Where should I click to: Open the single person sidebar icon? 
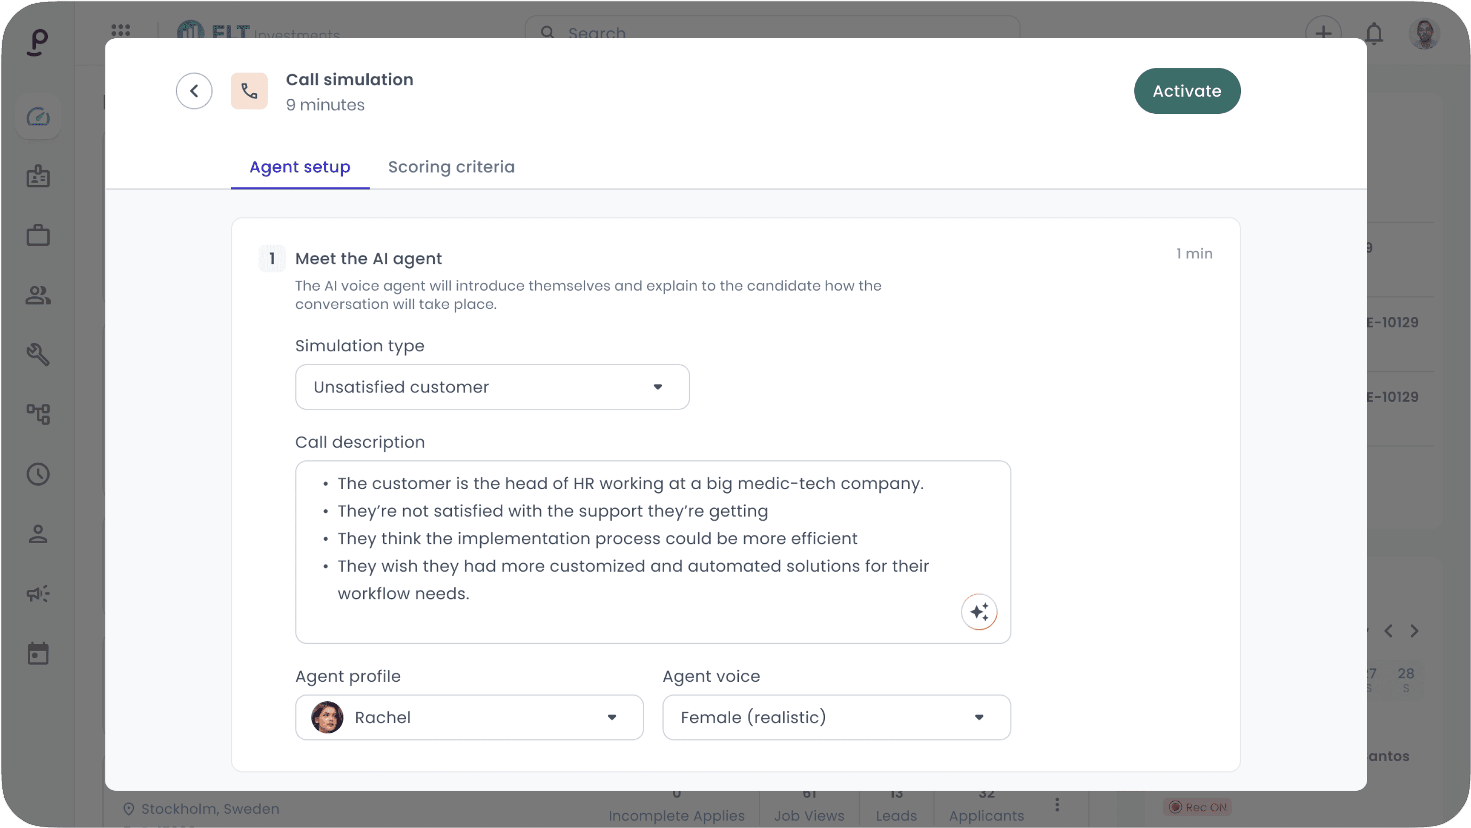(x=38, y=534)
